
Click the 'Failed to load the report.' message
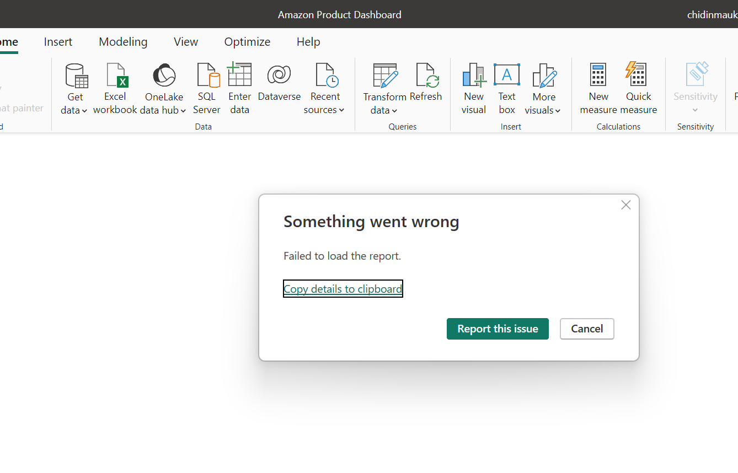point(342,256)
